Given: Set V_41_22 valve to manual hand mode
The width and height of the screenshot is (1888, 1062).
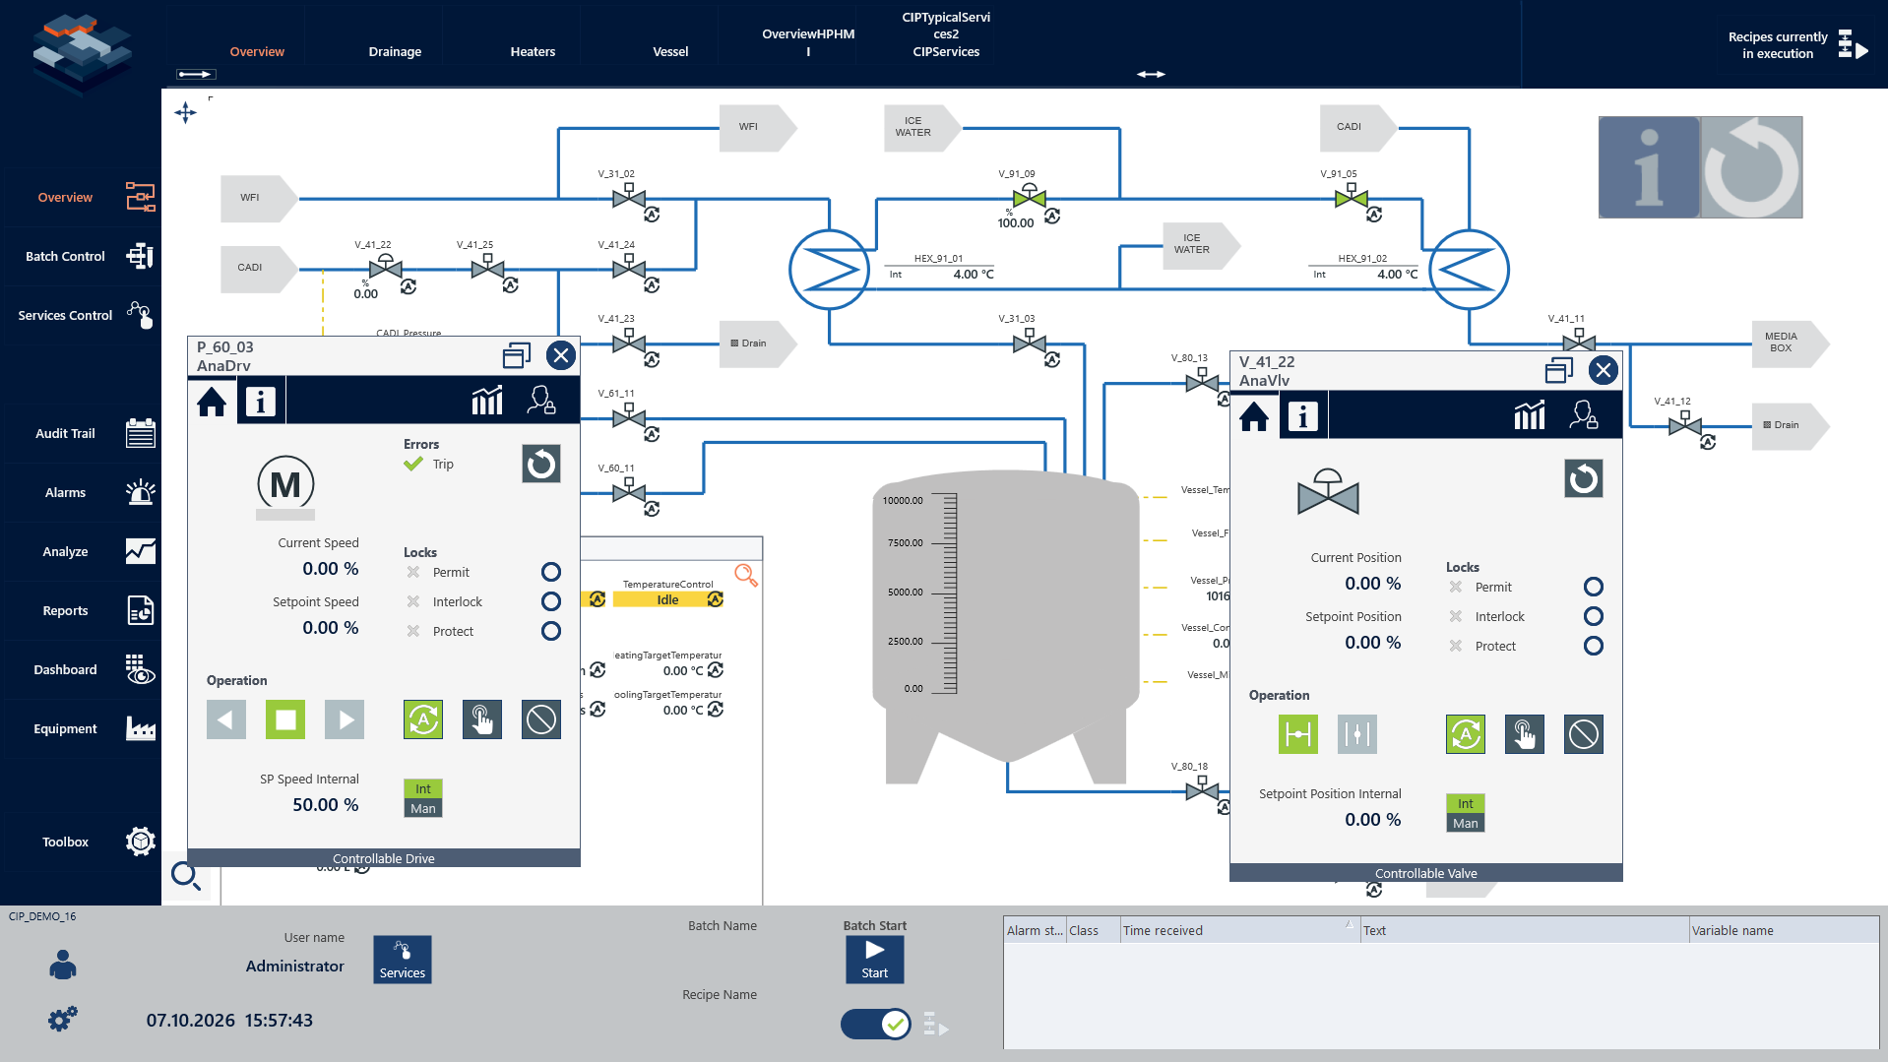Looking at the screenshot, I should (x=1525, y=734).
